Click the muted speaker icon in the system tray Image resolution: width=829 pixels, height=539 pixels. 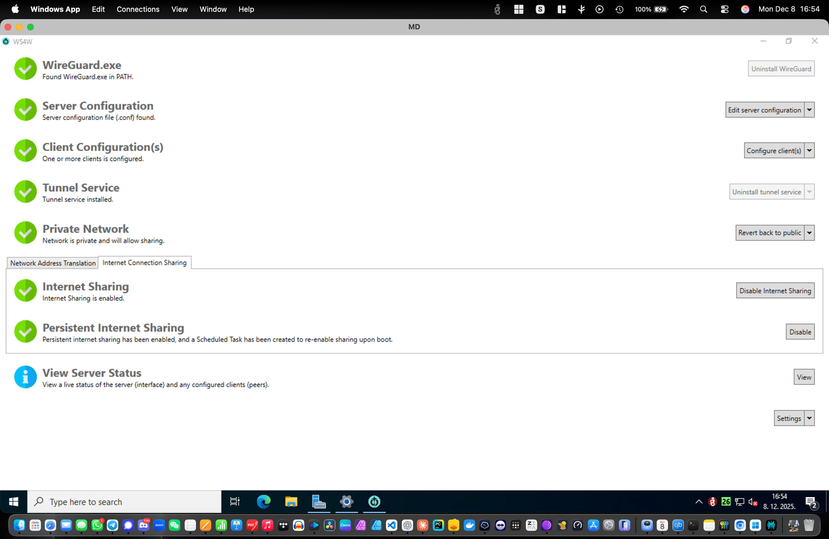753,502
